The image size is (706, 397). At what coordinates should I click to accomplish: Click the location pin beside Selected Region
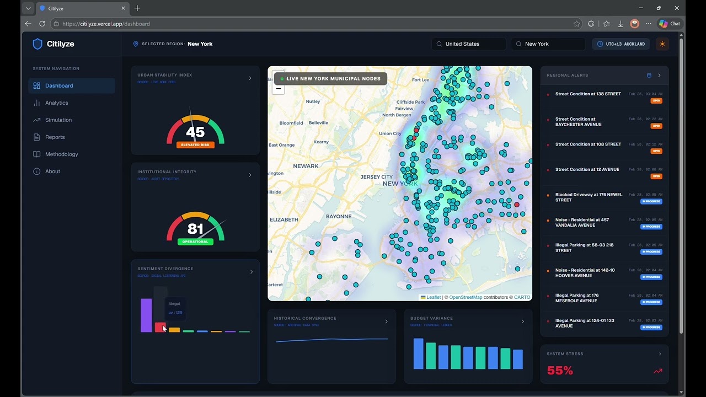136,44
